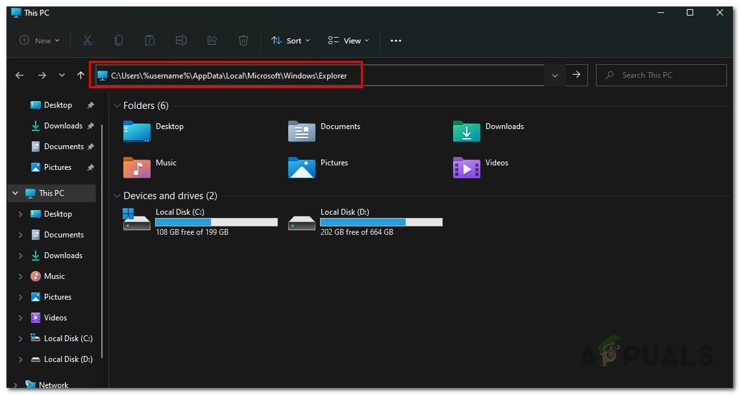Image resolution: width=740 pixels, height=395 pixels.
Task: Open the See more three-dots menu
Action: point(396,40)
